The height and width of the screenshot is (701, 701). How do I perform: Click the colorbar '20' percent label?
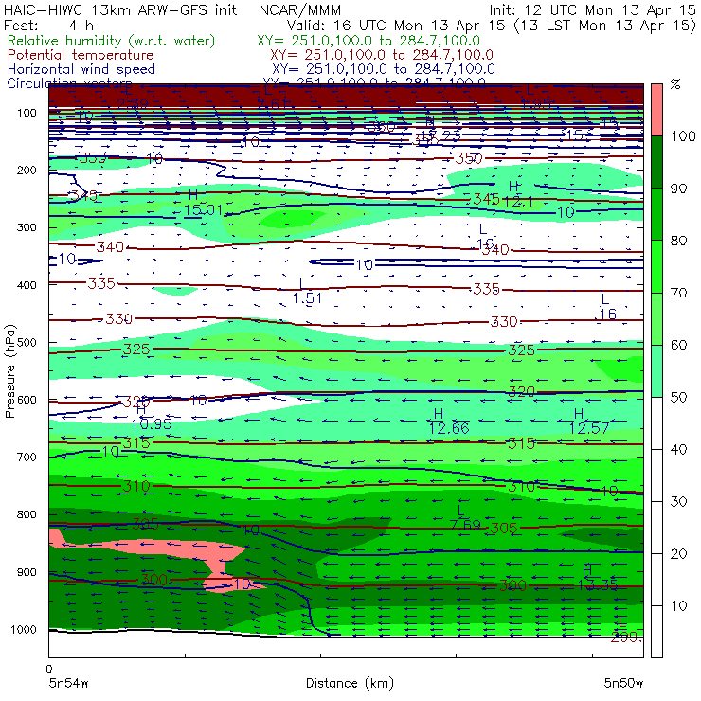pos(678,554)
